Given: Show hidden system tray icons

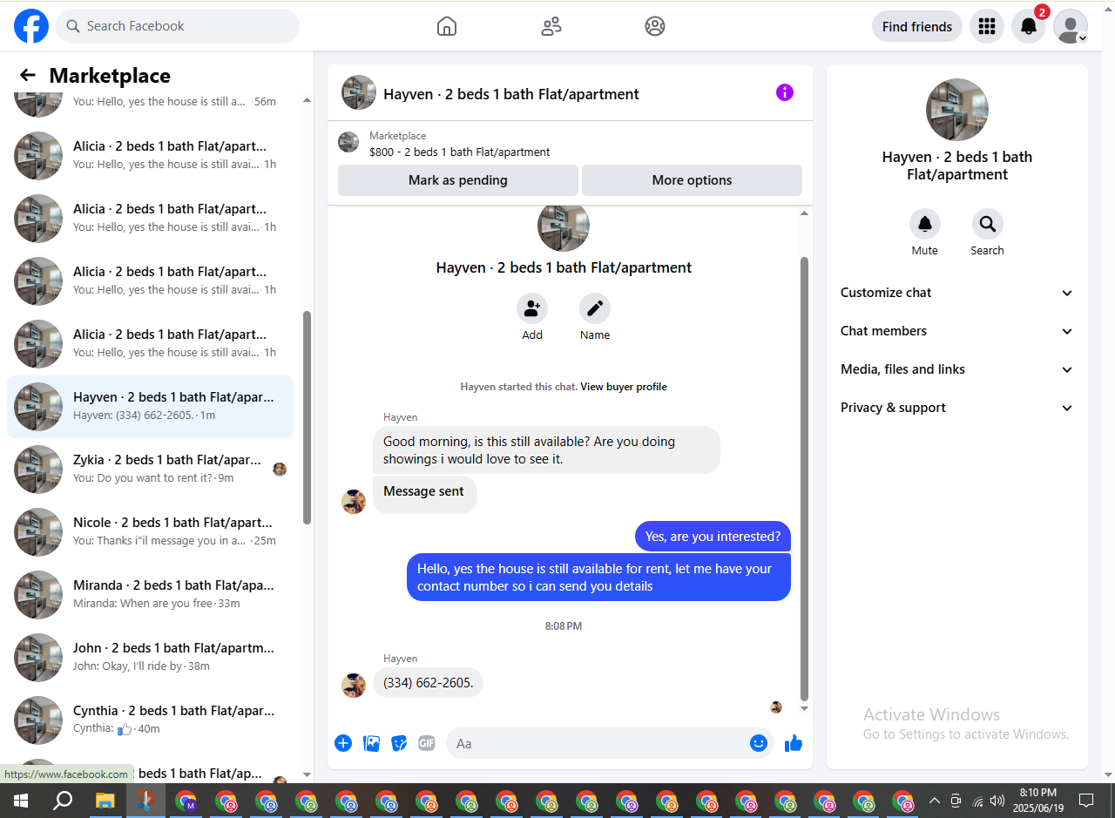Looking at the screenshot, I should 934,801.
